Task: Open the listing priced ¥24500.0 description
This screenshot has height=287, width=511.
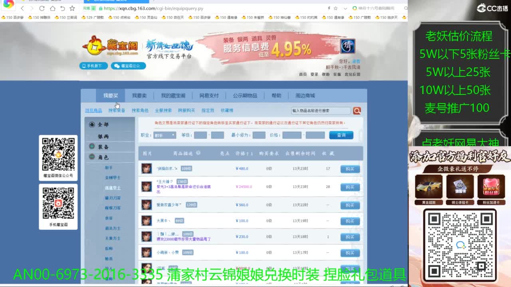Action: [184, 189]
